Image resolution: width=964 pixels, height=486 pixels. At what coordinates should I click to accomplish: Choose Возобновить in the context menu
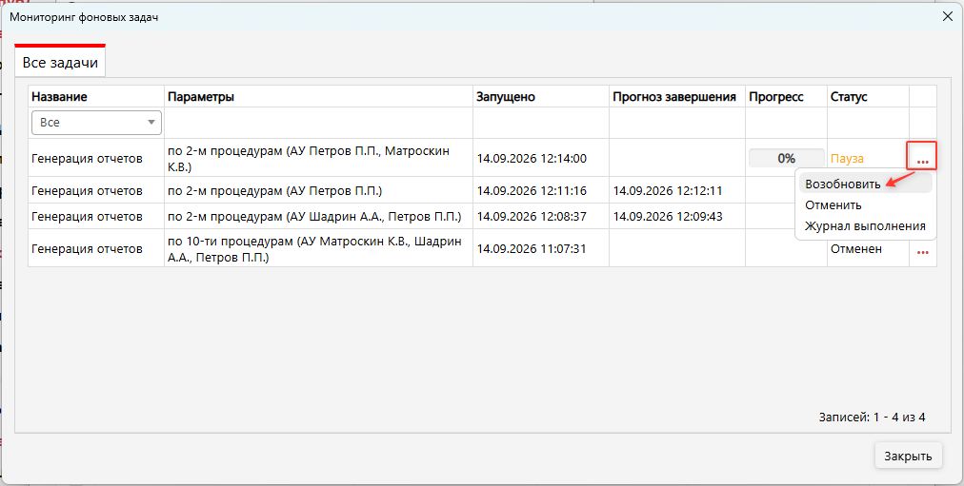click(865, 184)
